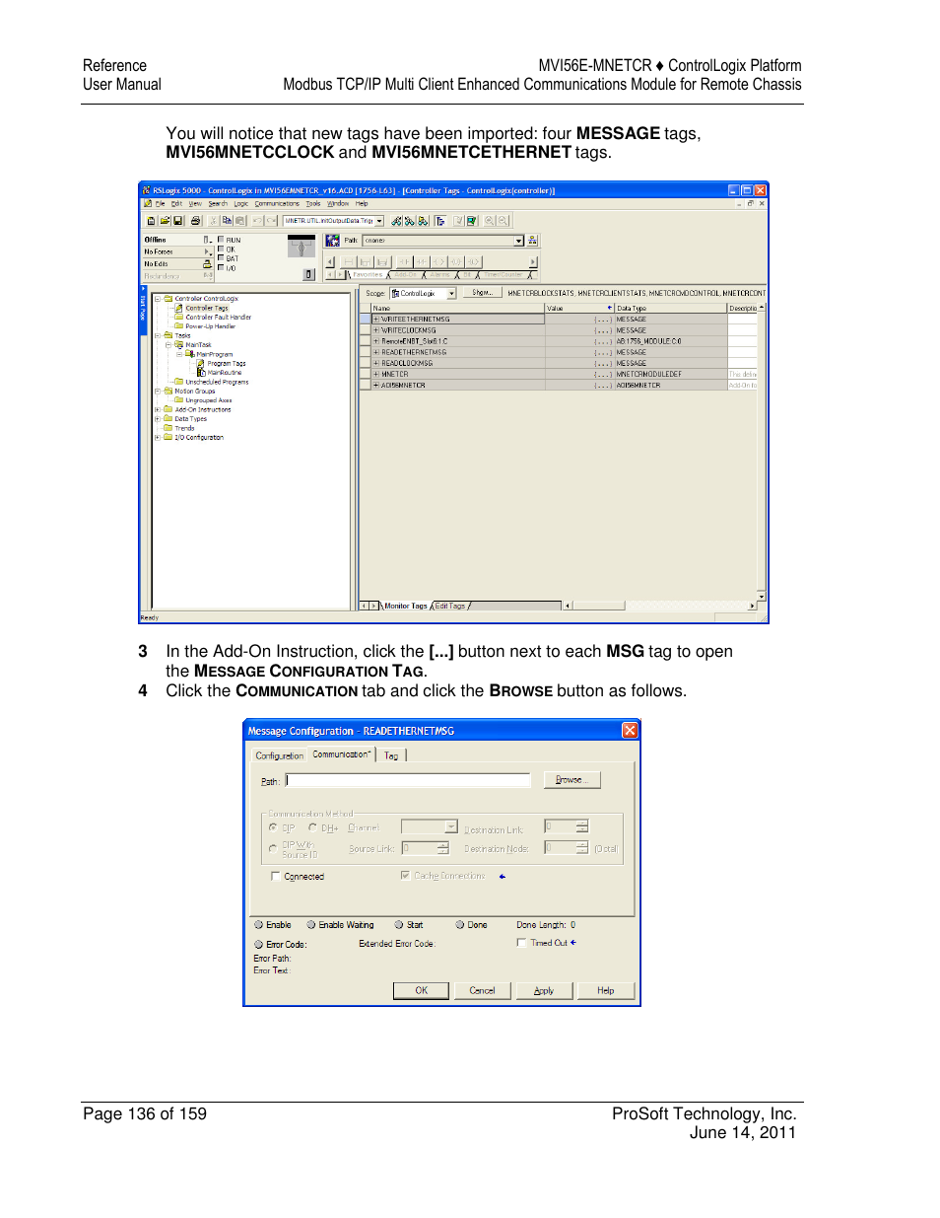Select MainRoutine in the controller organizer
The width and height of the screenshot is (940, 1218).
[225, 373]
